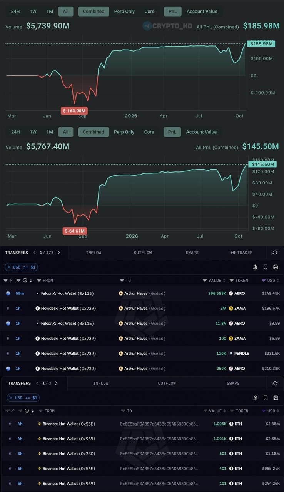Viewport: 284px width, 492px height.
Task: Click alert bell icon in 1/172 transfers panel
Action: pyautogui.click(x=255, y=267)
